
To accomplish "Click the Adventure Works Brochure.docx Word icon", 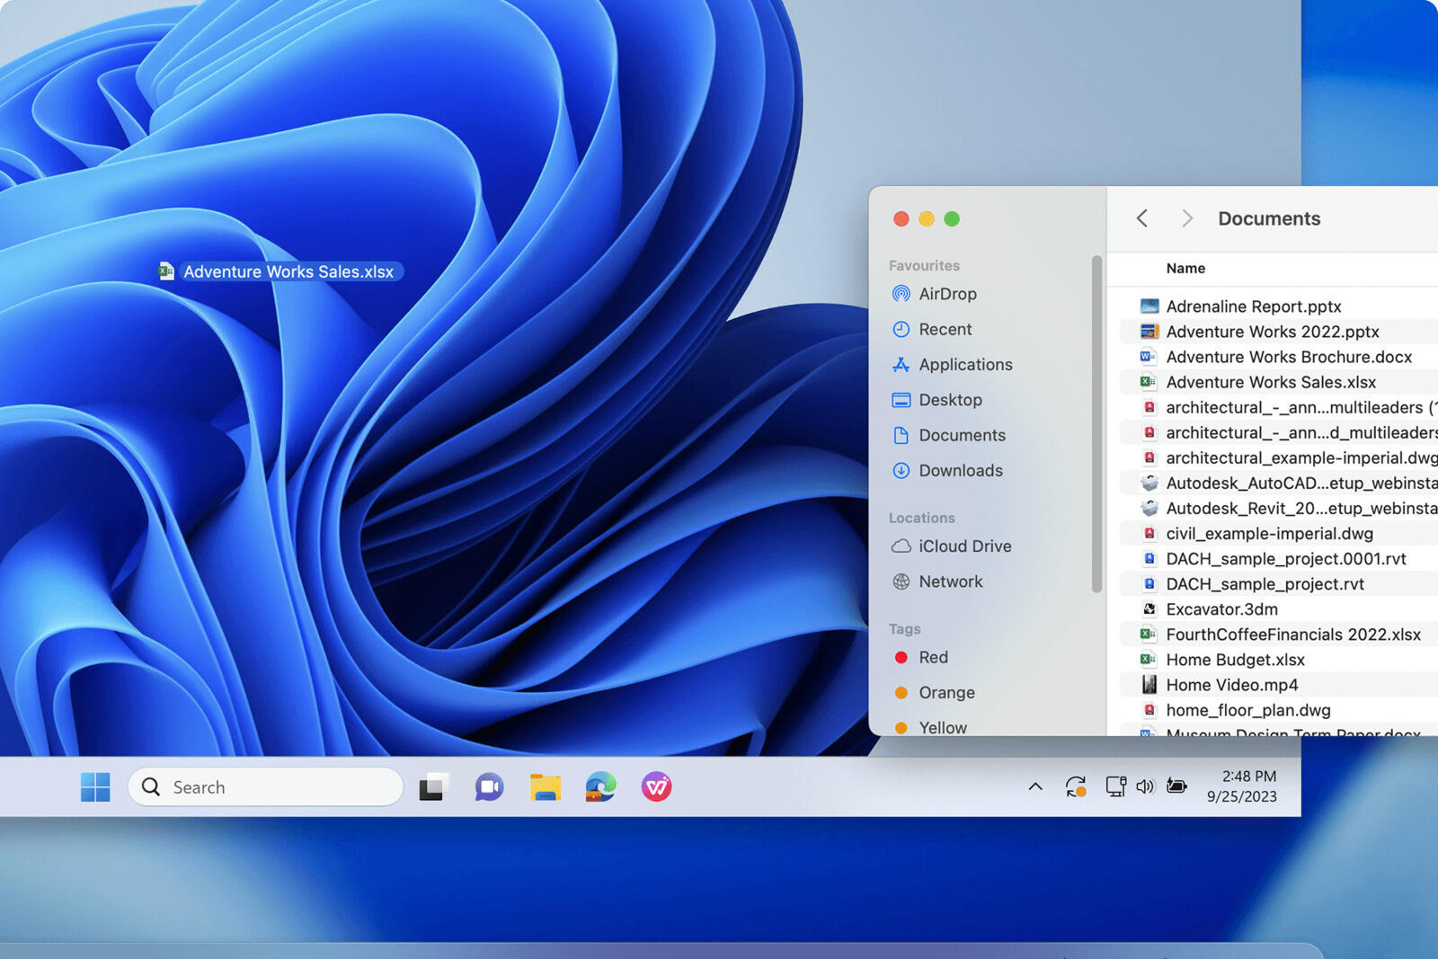I will (1149, 357).
